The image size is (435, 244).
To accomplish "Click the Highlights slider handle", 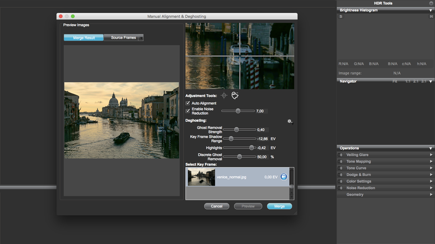I will pyautogui.click(x=251, y=148).
